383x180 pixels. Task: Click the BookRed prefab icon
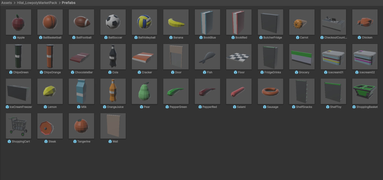pos(239,22)
